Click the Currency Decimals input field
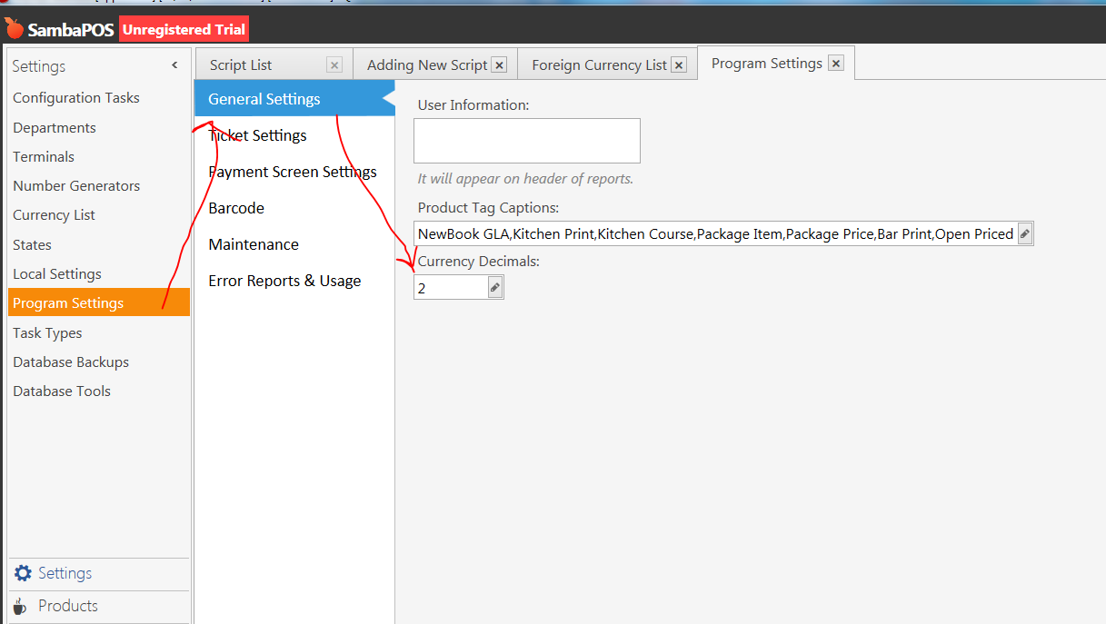The image size is (1106, 624). pyautogui.click(x=451, y=288)
